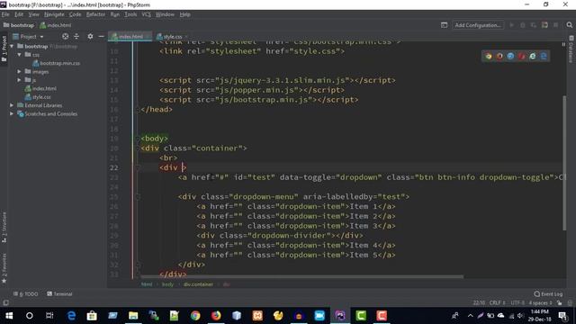
Task: Select the index.html editor tab
Action: click(x=130, y=37)
